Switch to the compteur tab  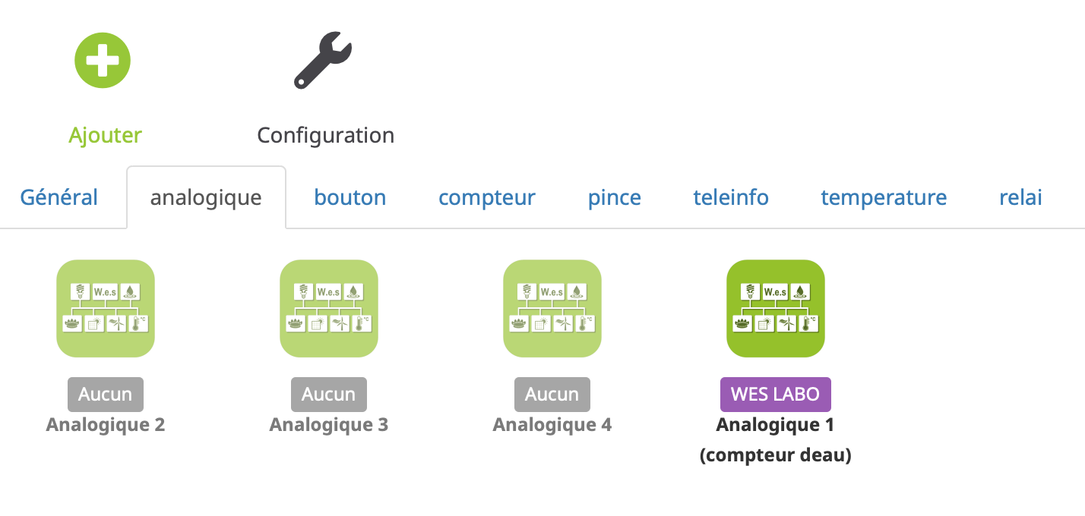click(x=487, y=197)
